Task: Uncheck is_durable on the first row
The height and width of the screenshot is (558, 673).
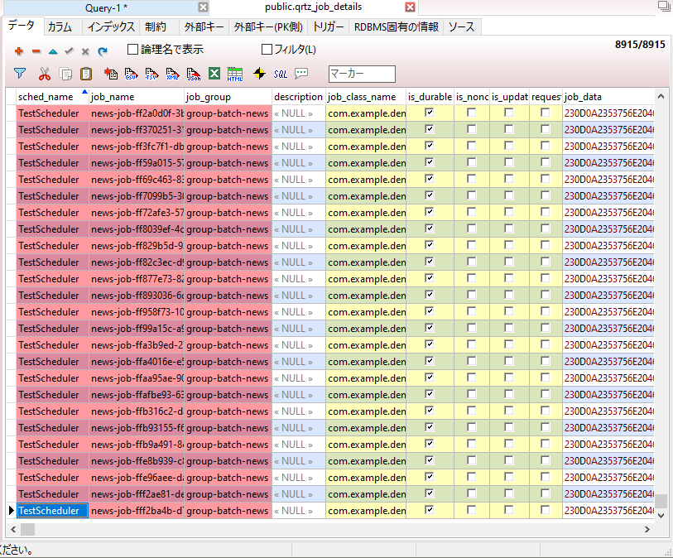Action: (x=428, y=113)
